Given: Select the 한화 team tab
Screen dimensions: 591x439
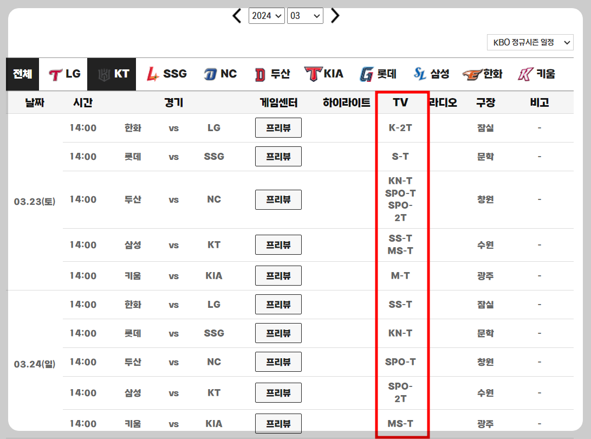Looking at the screenshot, I should pyautogui.click(x=483, y=74).
